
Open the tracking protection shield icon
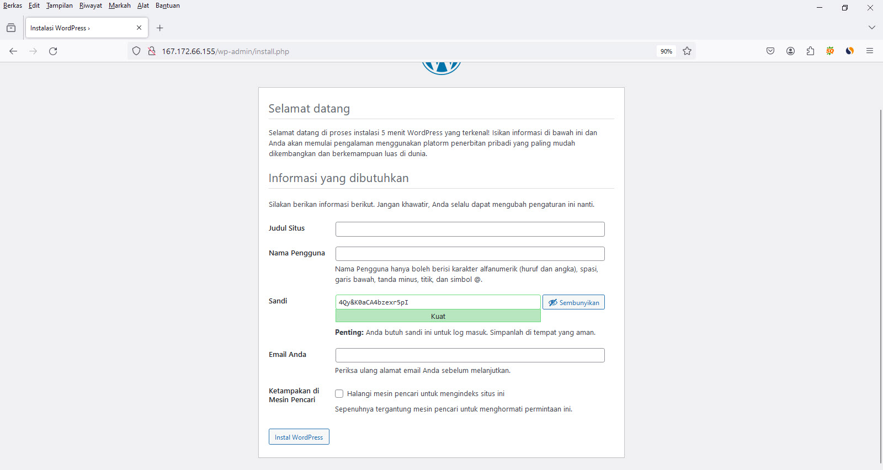tap(136, 51)
